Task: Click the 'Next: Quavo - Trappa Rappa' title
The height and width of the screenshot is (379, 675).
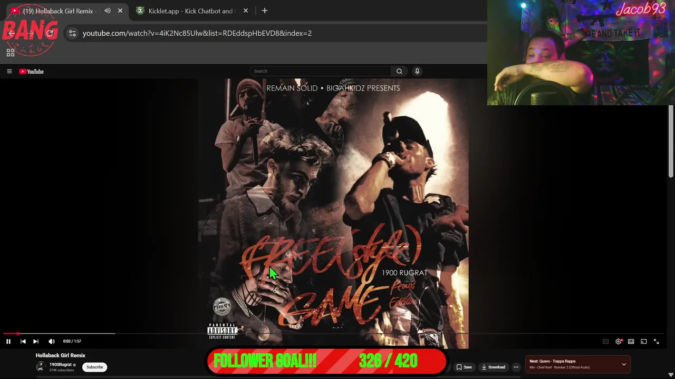Action: tap(552, 361)
